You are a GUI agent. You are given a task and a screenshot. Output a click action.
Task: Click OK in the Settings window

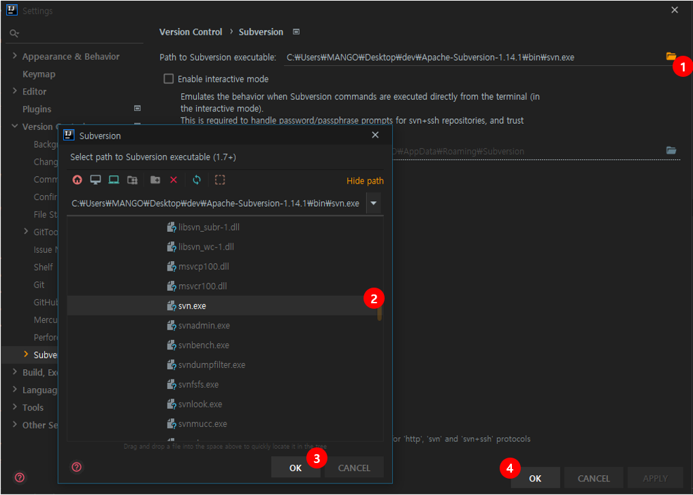tap(535, 478)
